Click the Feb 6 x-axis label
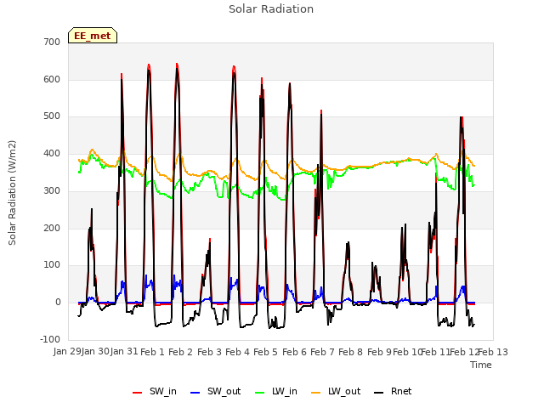Screen dimensions: 544x408 [x=294, y=352]
